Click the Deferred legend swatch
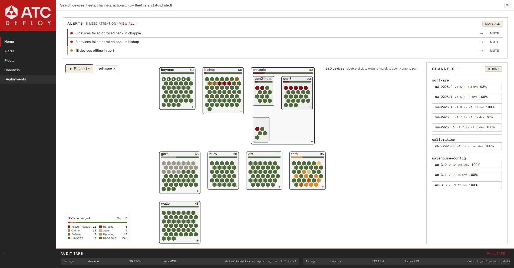Screen dimensions: 514x268 [x=69, y=234]
